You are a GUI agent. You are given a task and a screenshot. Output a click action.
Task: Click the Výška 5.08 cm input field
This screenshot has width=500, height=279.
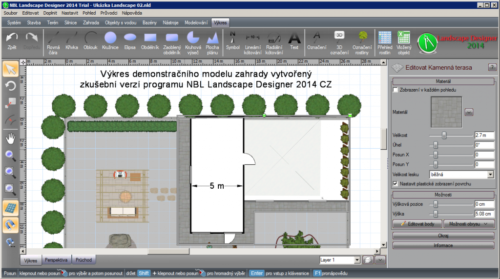tap(484, 214)
